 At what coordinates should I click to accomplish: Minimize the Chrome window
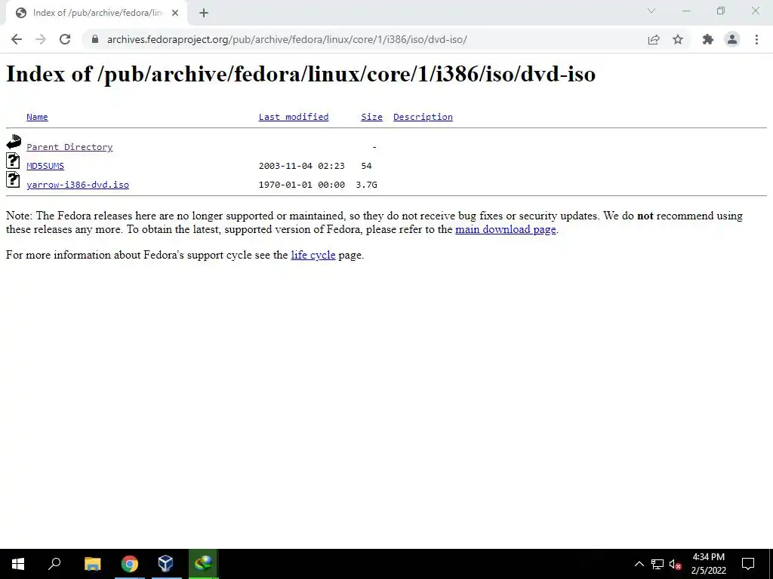(686, 11)
